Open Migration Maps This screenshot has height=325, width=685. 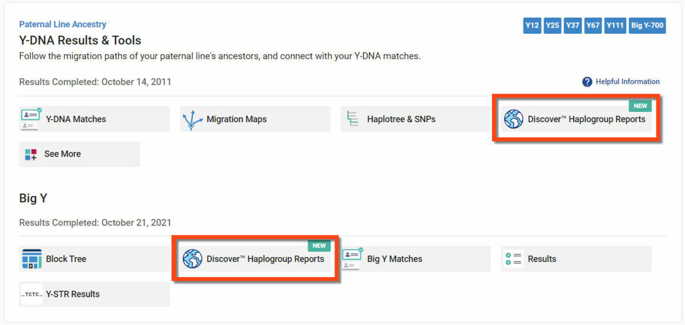point(255,119)
